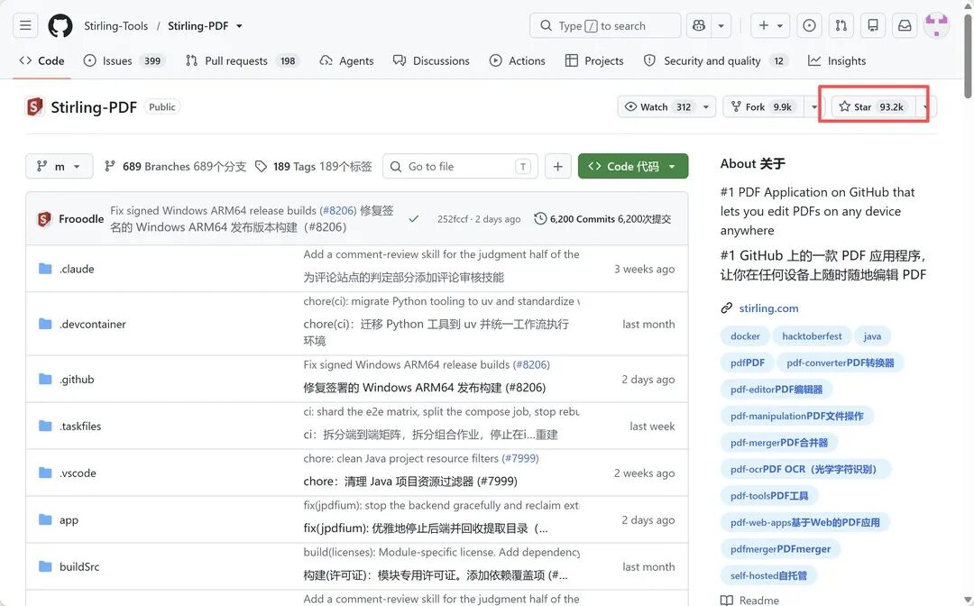Open the Copilot chat icon
The width and height of the screenshot is (974, 606).
pos(699,25)
